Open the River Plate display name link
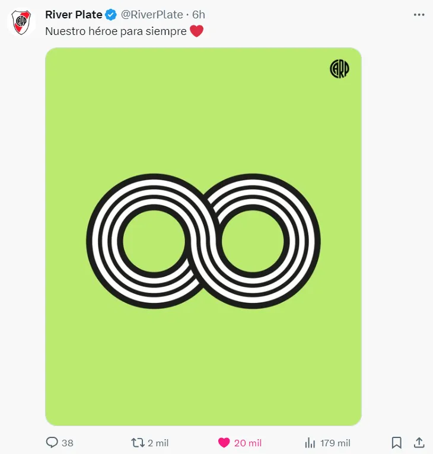Screen dimensions: 433x454 point(74,15)
